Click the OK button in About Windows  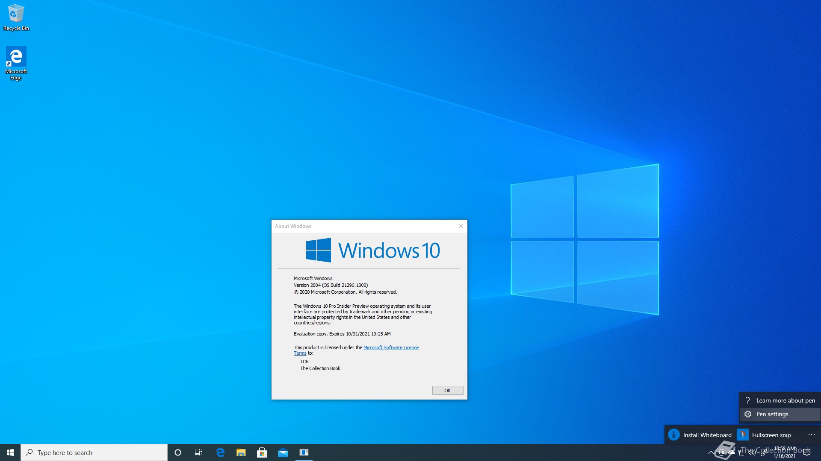[x=447, y=391]
